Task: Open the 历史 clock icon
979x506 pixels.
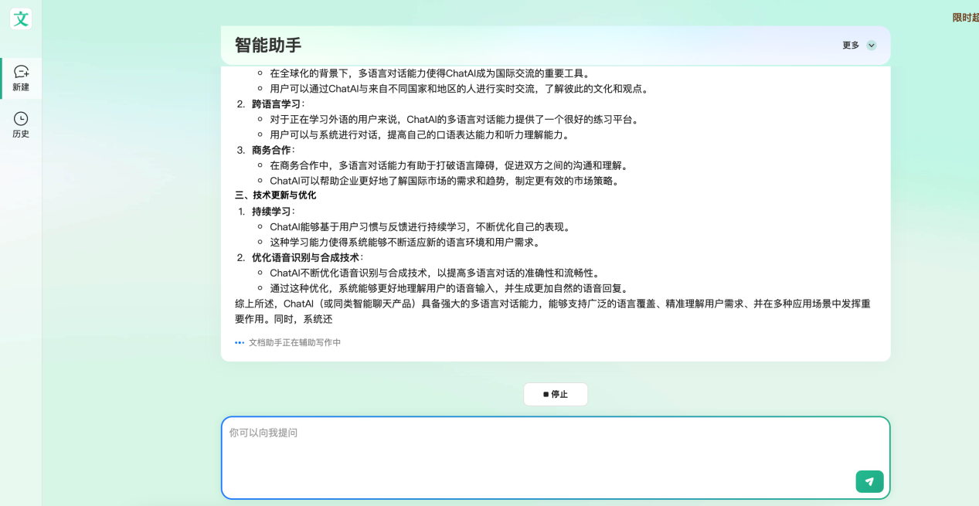Action: pyautogui.click(x=21, y=118)
